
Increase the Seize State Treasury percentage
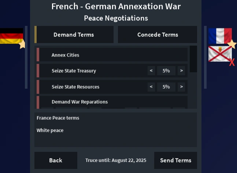click(181, 71)
